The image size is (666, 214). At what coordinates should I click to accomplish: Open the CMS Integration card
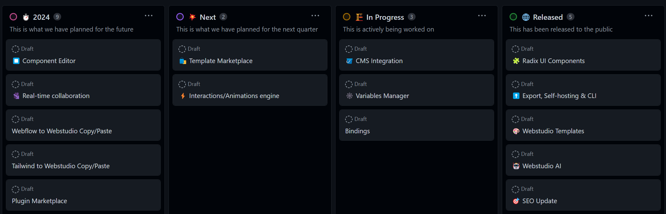point(379,61)
